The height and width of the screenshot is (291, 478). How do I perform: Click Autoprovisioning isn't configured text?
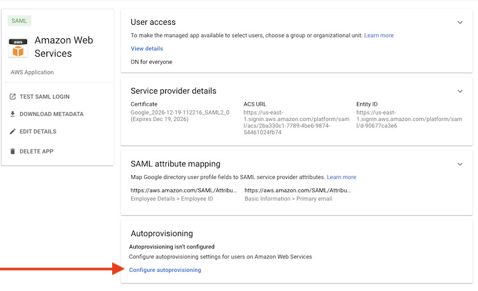click(x=171, y=247)
